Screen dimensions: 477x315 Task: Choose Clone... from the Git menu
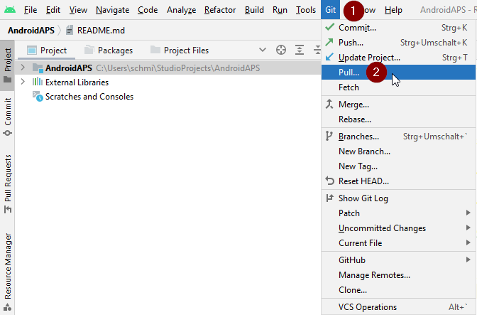(x=398, y=290)
